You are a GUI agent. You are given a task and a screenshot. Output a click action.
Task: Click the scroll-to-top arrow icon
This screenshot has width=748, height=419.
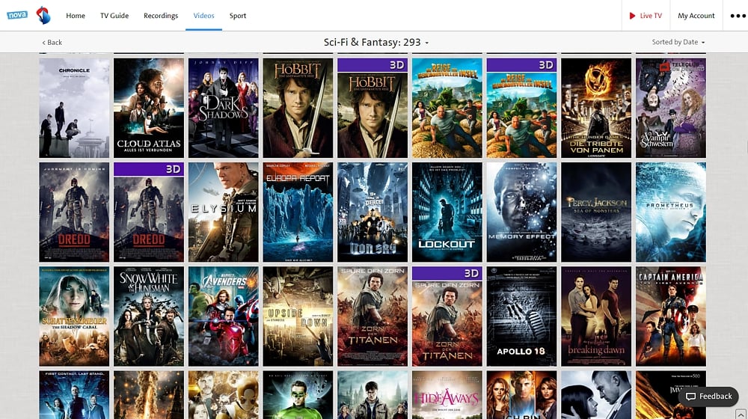tap(741, 415)
